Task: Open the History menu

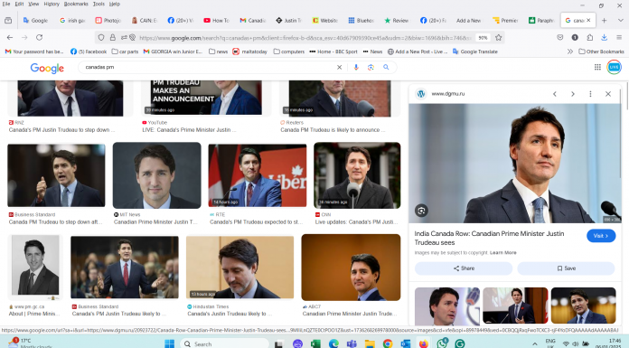Action: pos(52,4)
